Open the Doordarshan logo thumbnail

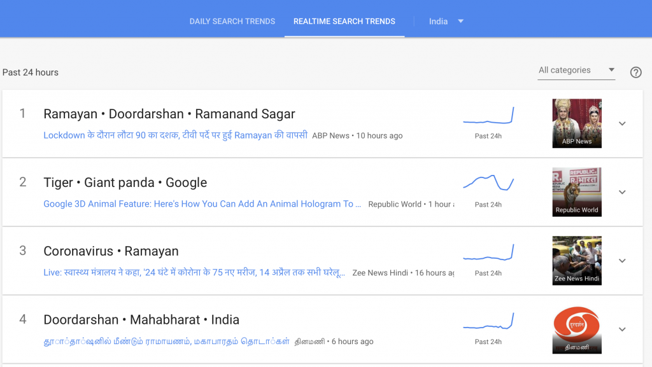pos(577,329)
